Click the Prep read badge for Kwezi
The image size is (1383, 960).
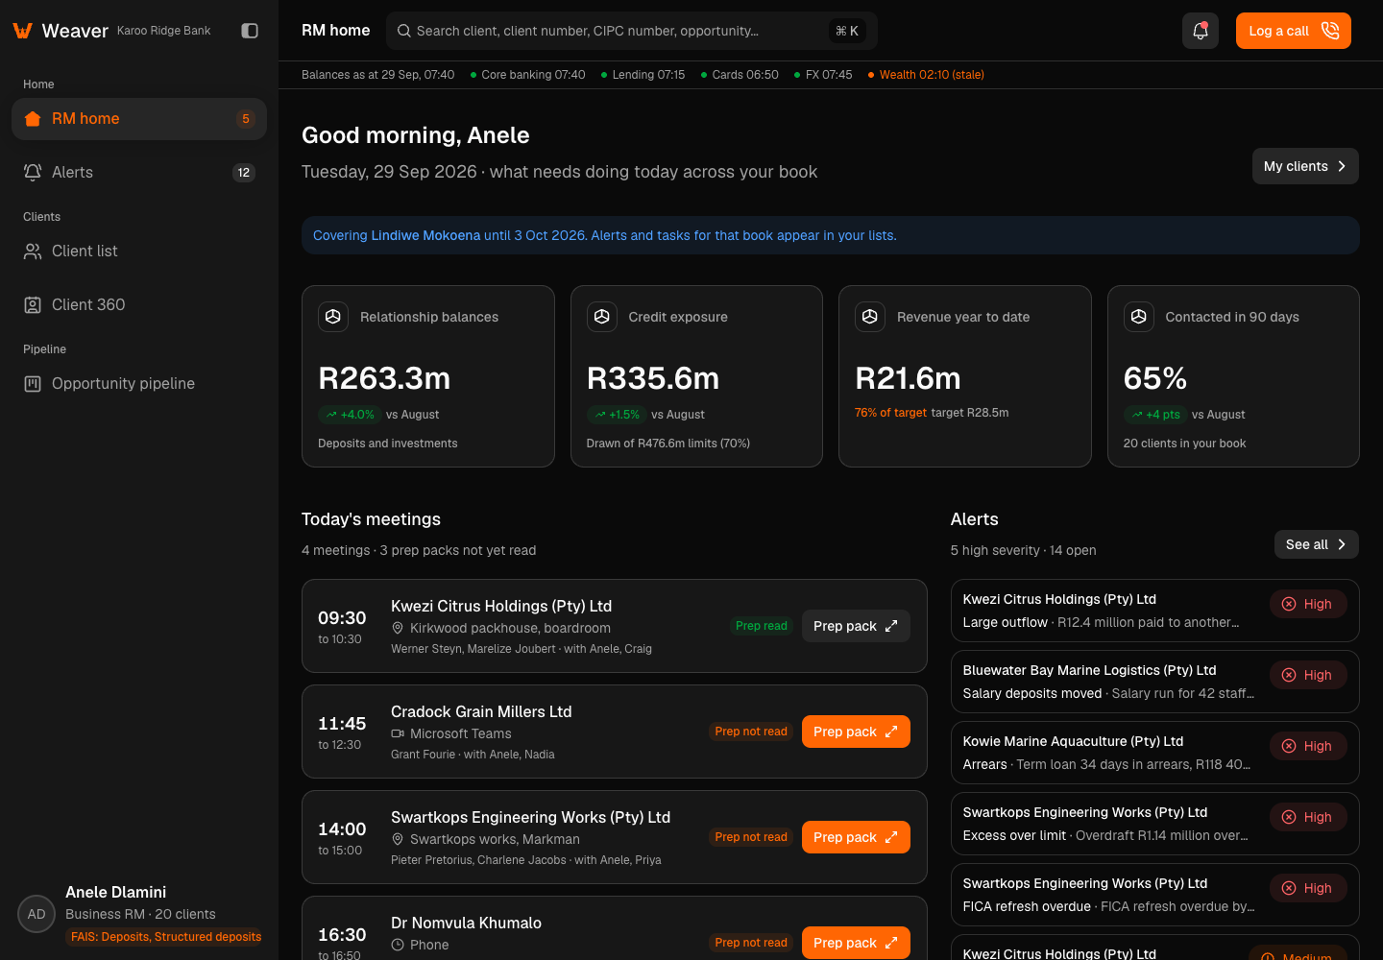tap(762, 626)
